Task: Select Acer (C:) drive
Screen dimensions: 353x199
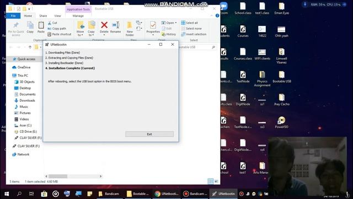Action: point(23,125)
